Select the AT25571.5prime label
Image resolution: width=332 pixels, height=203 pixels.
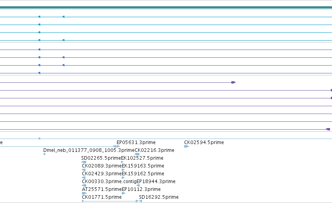[x=102, y=189]
